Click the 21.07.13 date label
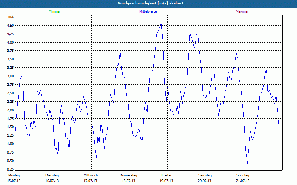This screenshot has width=297, height=185. coord(243,181)
